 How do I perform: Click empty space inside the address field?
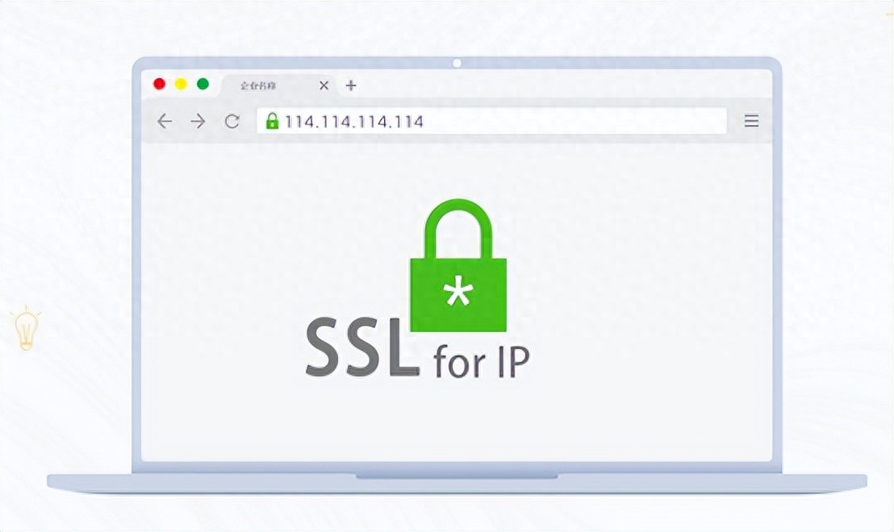tap(574, 121)
